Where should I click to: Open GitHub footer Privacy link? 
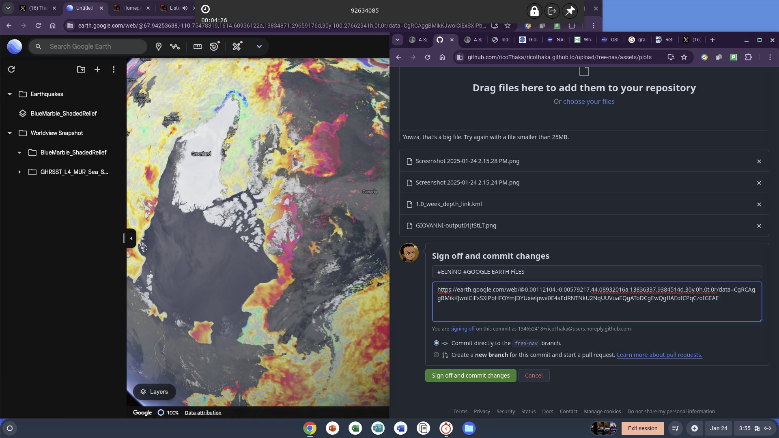coord(482,412)
